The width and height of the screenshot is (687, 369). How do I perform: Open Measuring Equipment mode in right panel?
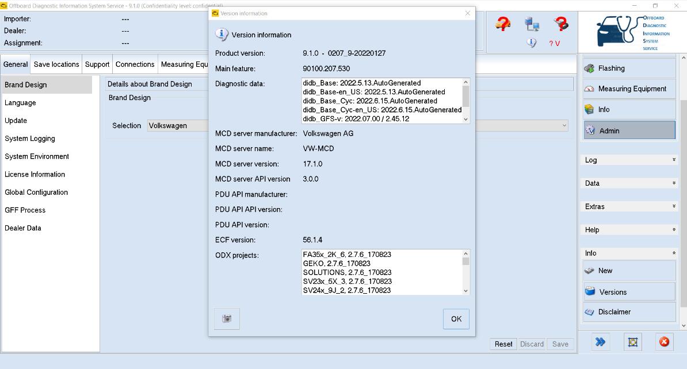[629, 89]
